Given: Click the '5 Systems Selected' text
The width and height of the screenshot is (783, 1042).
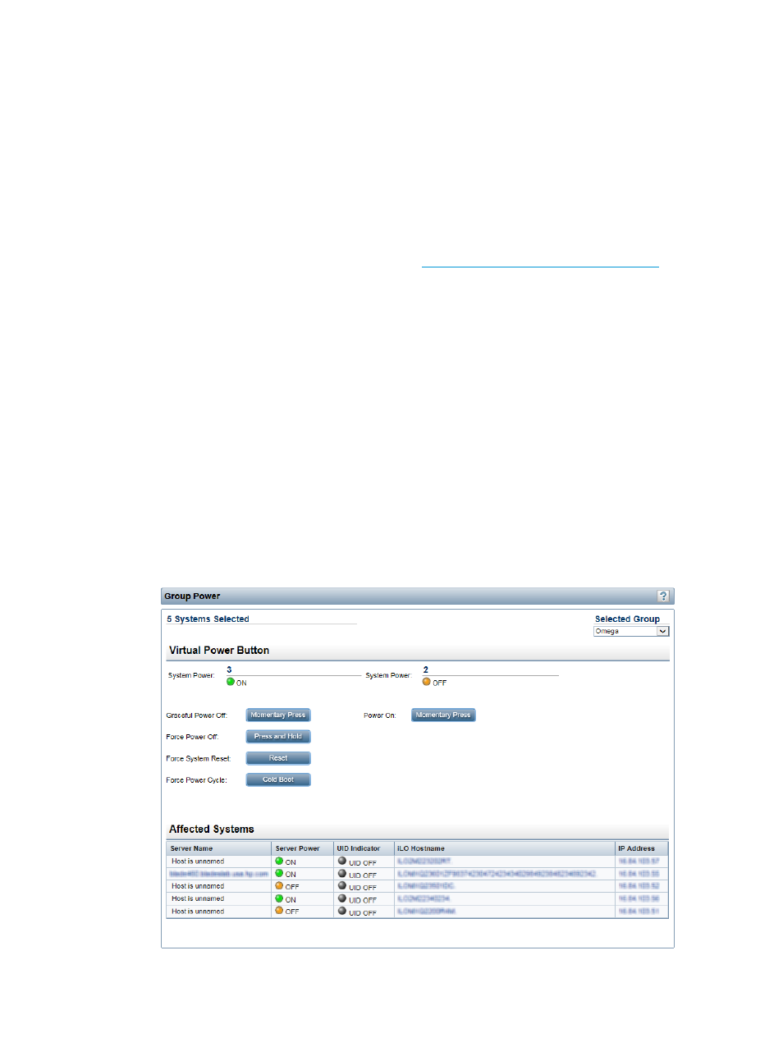Looking at the screenshot, I should tap(208, 619).
